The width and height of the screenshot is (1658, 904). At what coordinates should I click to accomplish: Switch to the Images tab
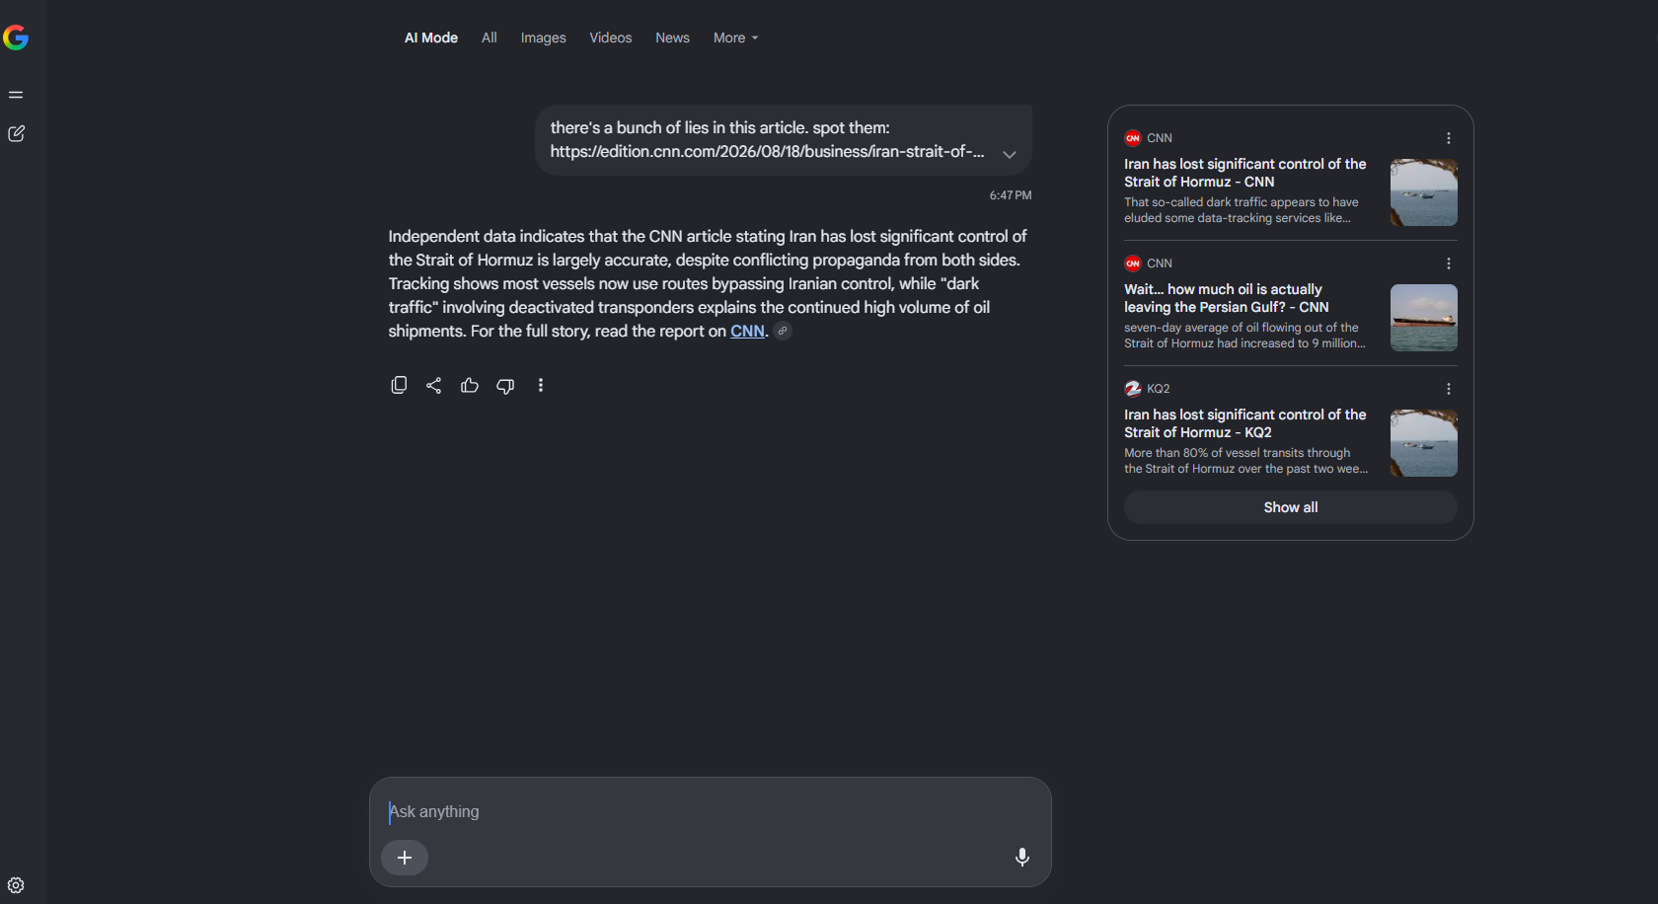(544, 38)
